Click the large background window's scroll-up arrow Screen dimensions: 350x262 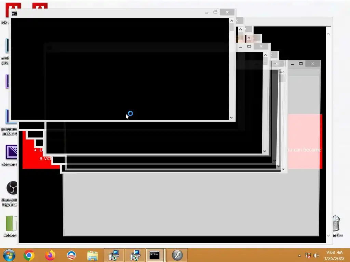click(x=328, y=34)
